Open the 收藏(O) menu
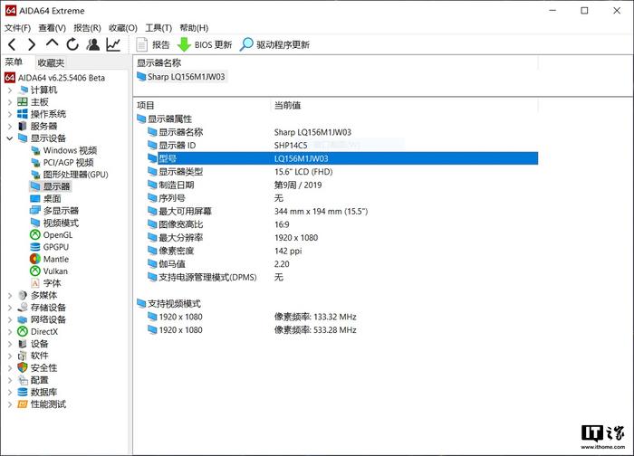 click(123, 28)
